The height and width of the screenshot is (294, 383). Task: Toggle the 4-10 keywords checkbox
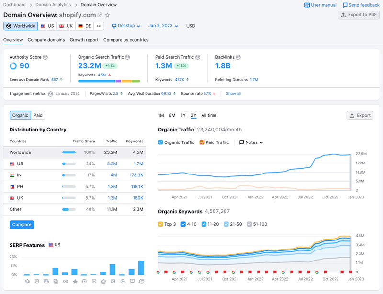[183, 224]
